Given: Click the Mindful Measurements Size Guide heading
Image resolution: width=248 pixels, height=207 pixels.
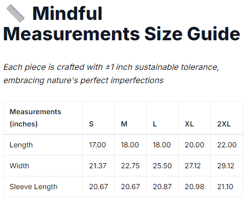Looking at the screenshot, I should (x=122, y=23).
